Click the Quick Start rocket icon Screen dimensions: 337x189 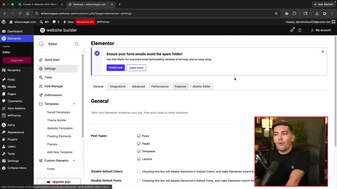tap(41, 60)
